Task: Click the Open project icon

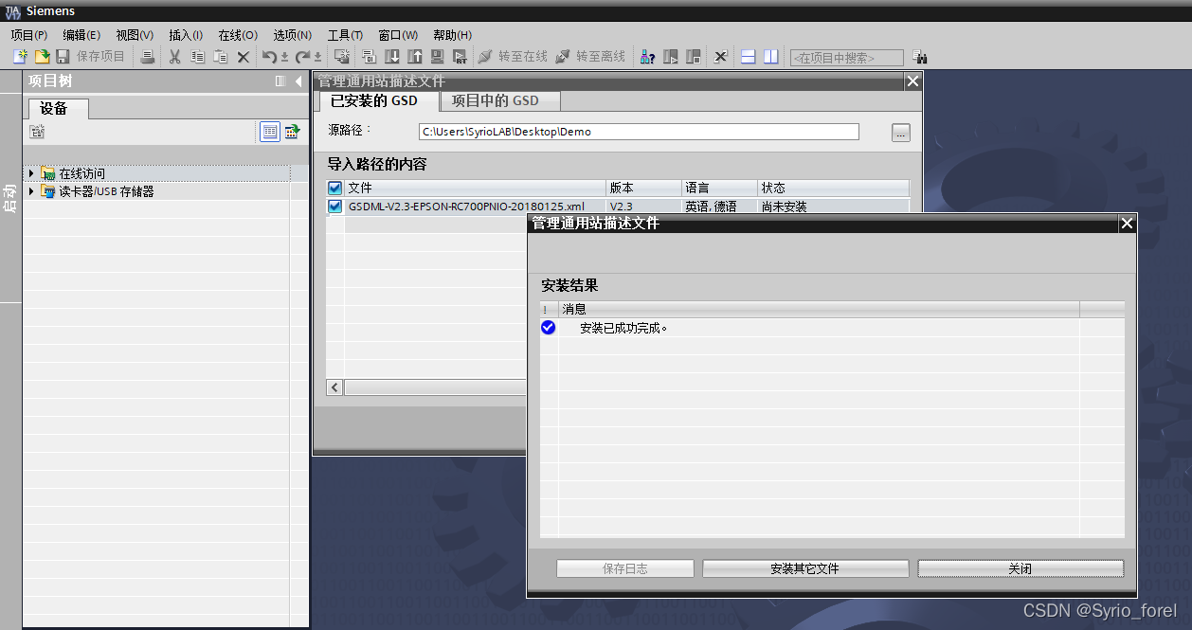Action: [43, 57]
